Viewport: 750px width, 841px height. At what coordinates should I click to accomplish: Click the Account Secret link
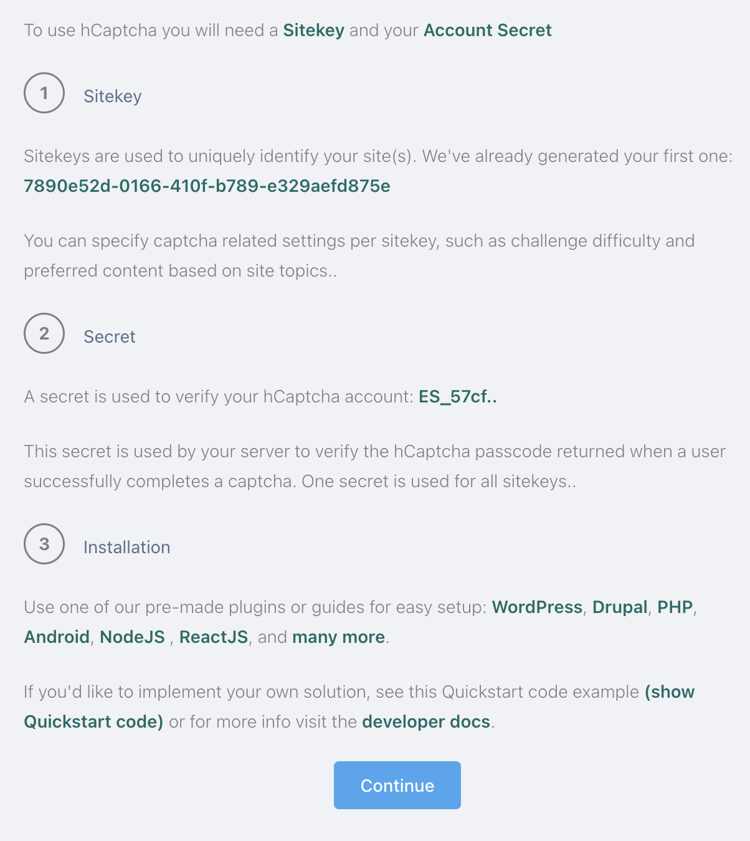pyautogui.click(x=487, y=30)
